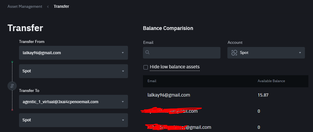Click arrow on Transfer To Spot dropdown
Viewport: 313px width, 132px height.
[123, 120]
